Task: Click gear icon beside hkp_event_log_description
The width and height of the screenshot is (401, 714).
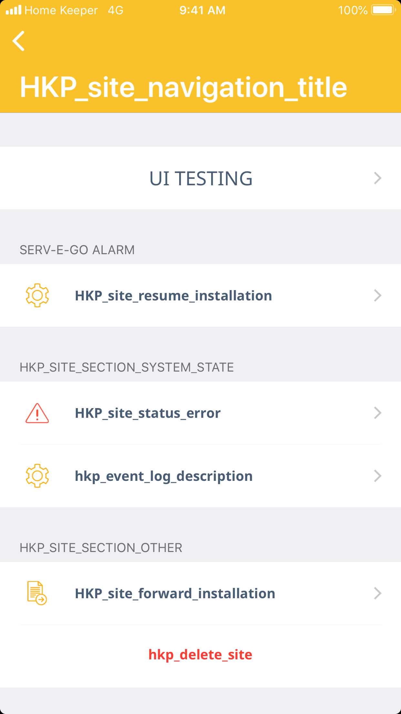Action: 37,476
